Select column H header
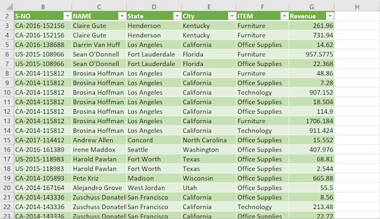 click(357, 7)
